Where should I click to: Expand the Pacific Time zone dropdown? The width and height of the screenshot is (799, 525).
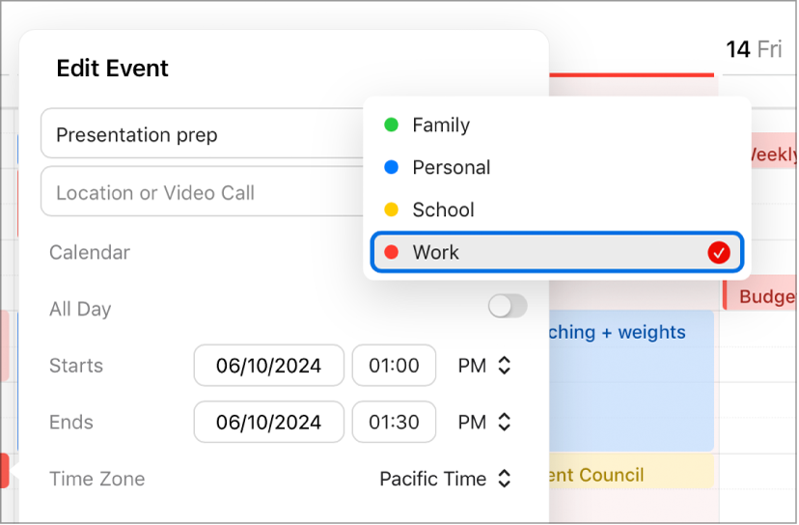tap(445, 478)
